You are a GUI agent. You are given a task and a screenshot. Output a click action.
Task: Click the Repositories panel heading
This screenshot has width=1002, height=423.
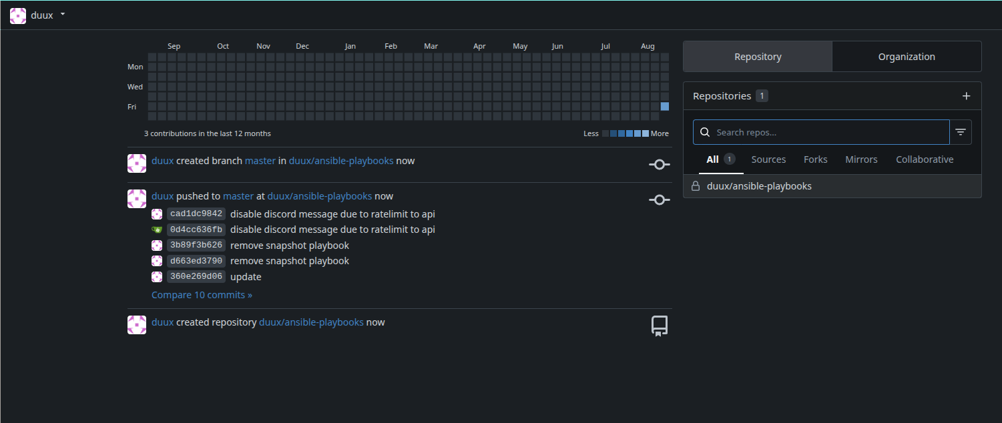point(722,96)
